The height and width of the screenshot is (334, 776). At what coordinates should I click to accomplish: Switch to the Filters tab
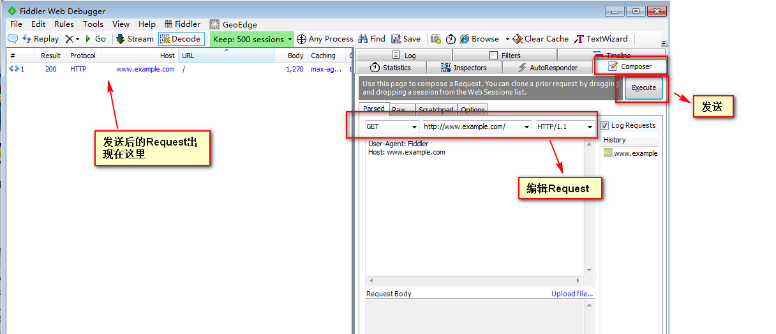505,56
